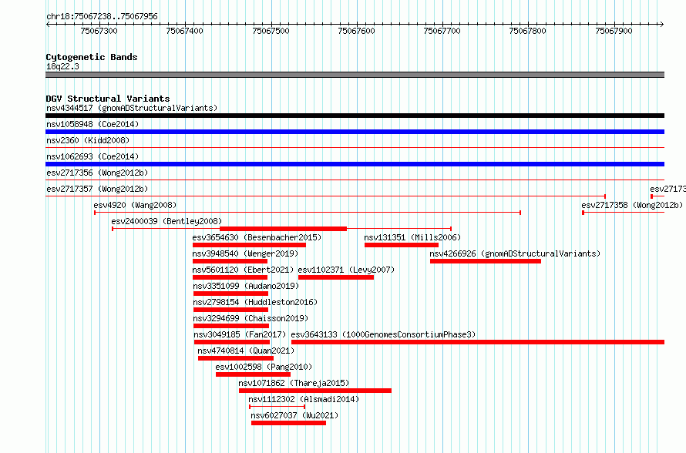Open esv3643133 1000GenomesConsortiumPhase3 label
Image resolution: width=686 pixels, height=453 pixels.
click(x=383, y=334)
